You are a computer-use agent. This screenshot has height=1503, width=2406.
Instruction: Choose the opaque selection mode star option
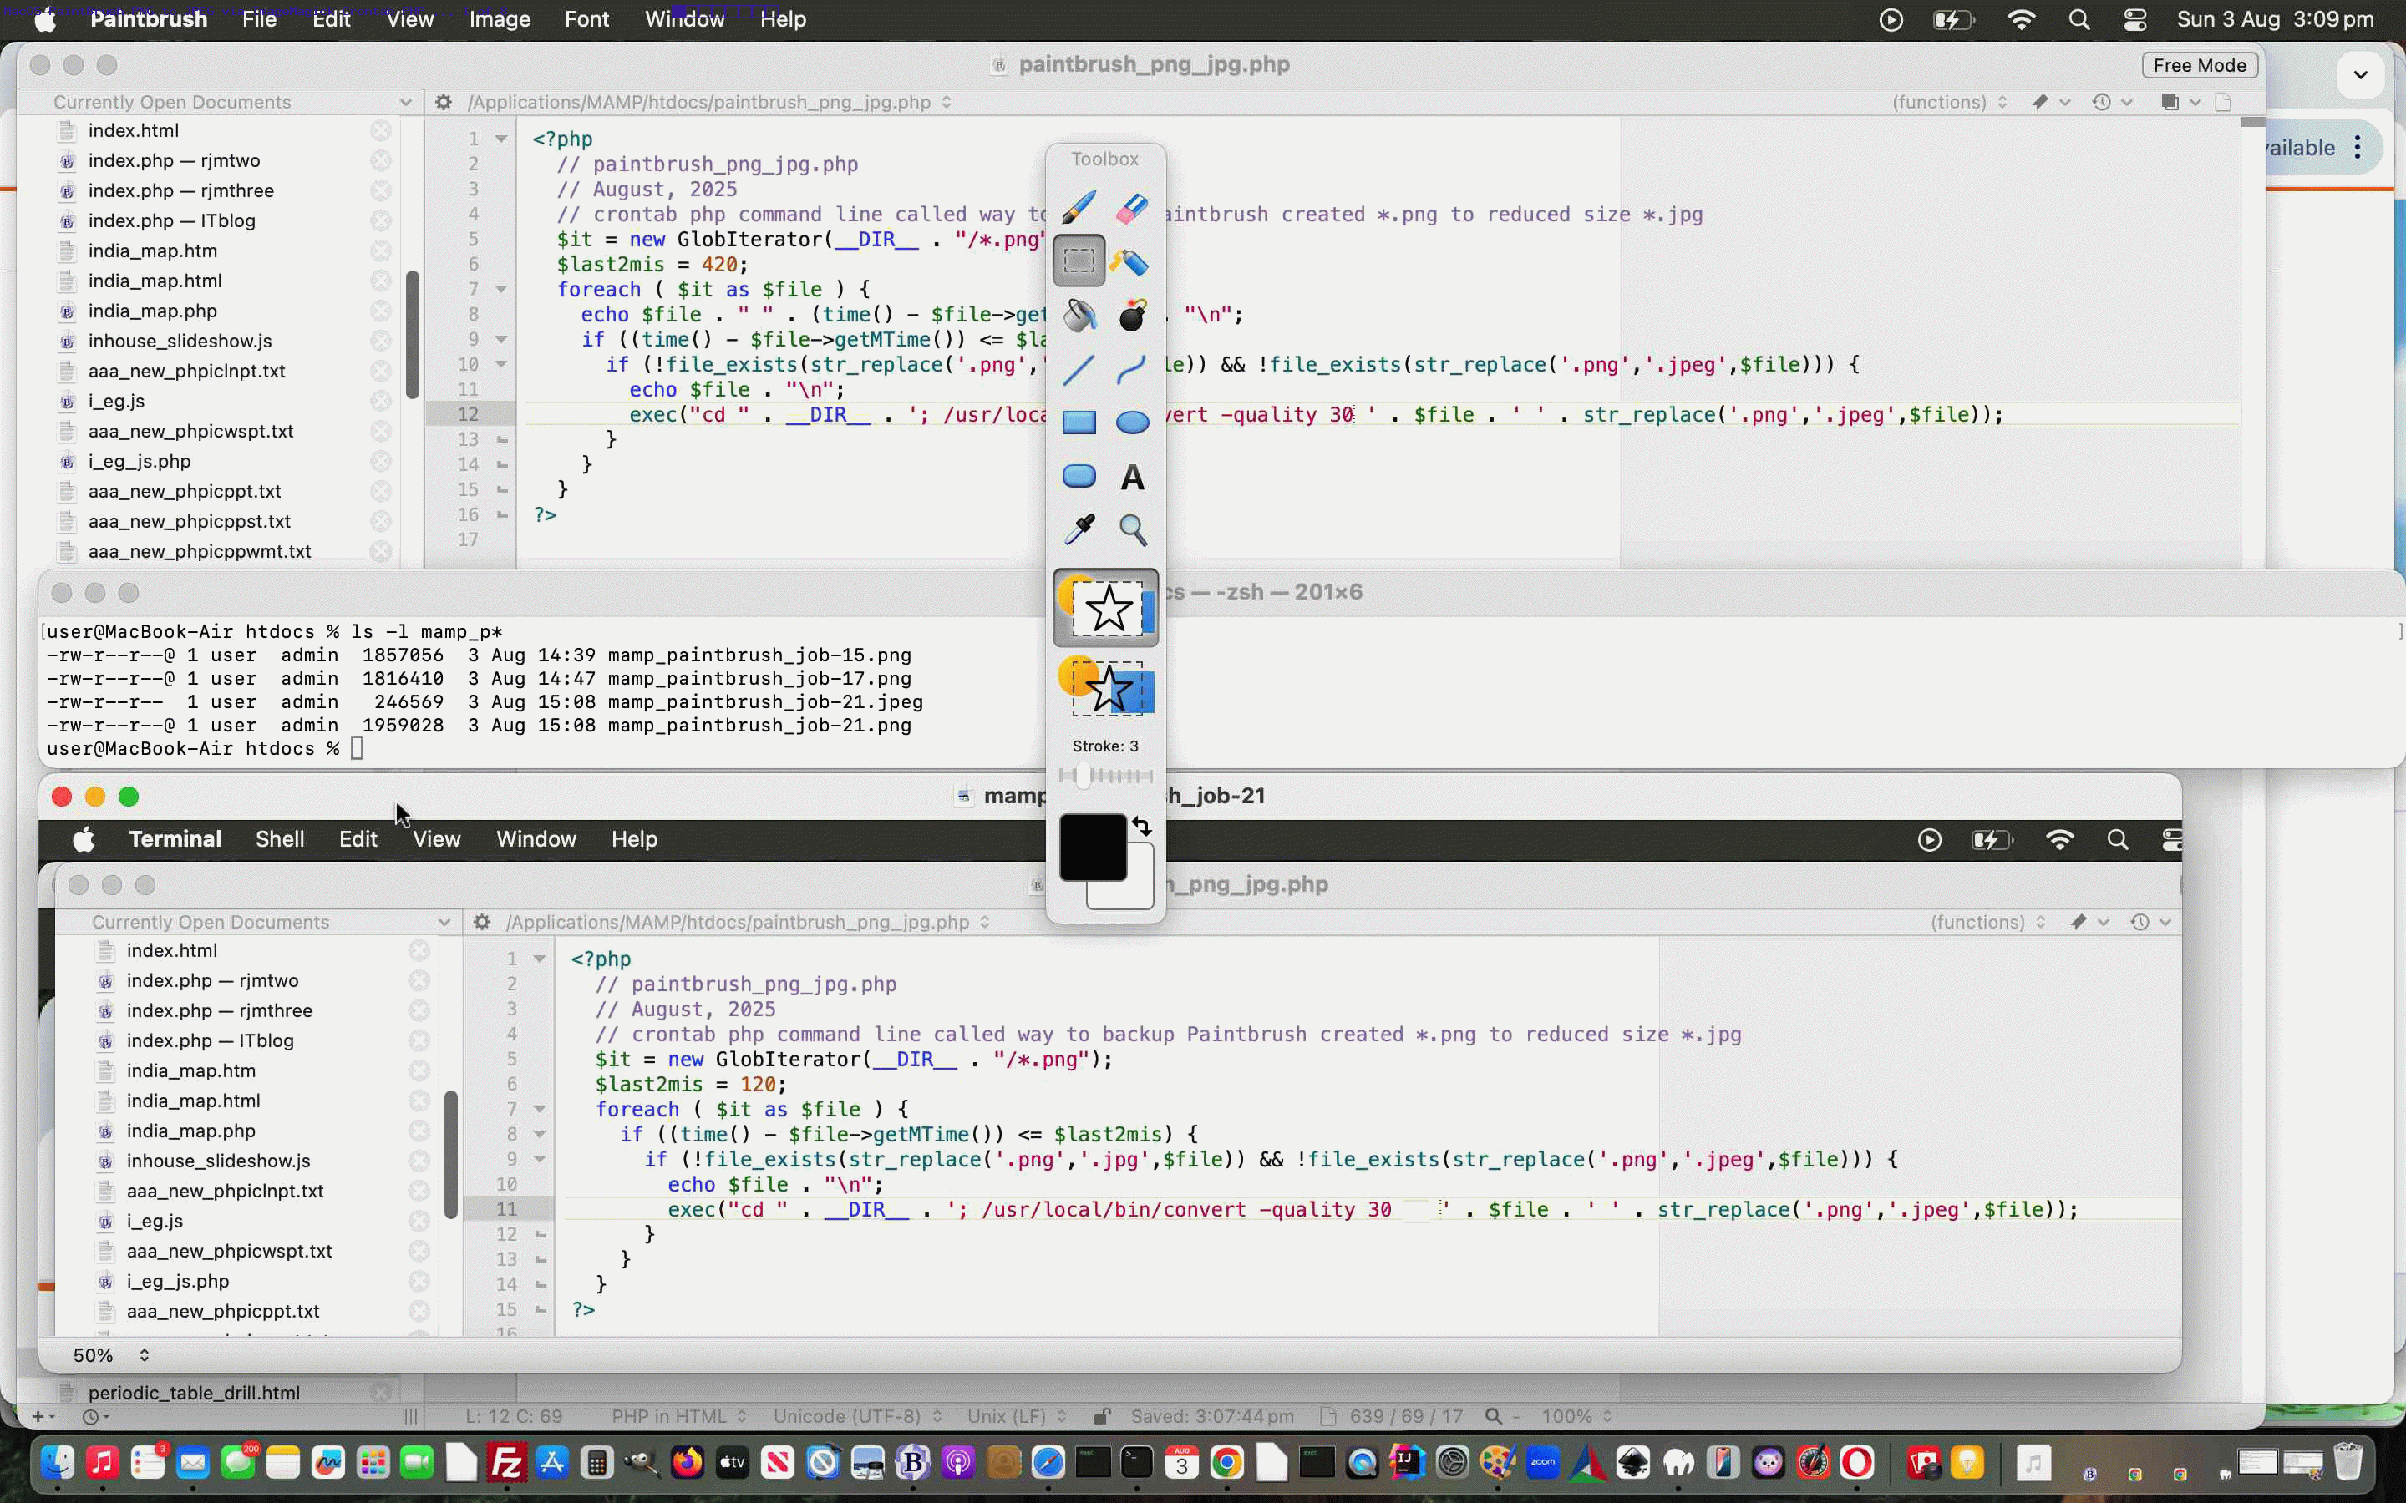tap(1105, 609)
